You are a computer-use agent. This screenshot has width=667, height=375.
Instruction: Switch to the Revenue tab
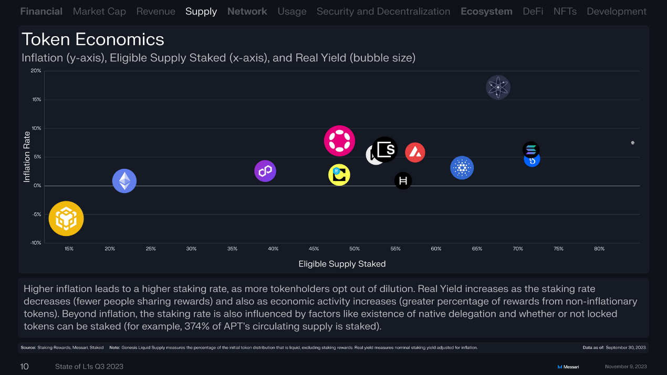(x=155, y=11)
